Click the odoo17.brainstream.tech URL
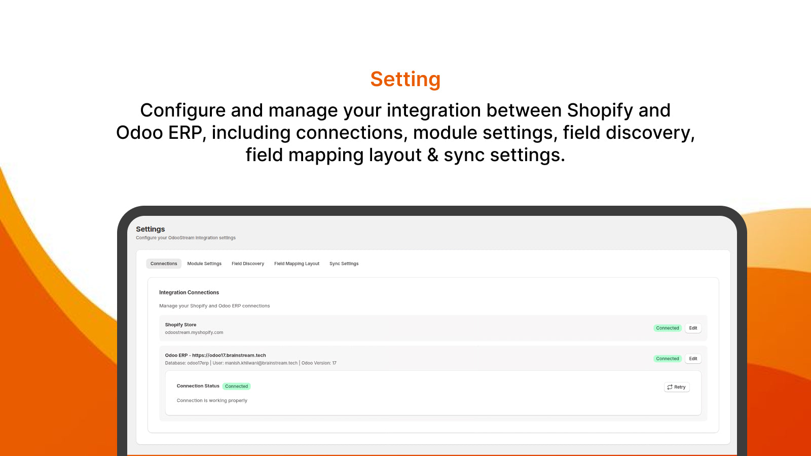 (x=229, y=355)
